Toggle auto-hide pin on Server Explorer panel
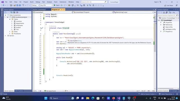This screenshot has width=180, height=101. click(x=28, y=10)
